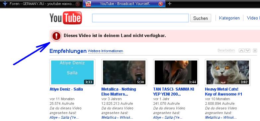
Task: Click the Suchen search button
Action: tap(201, 18)
